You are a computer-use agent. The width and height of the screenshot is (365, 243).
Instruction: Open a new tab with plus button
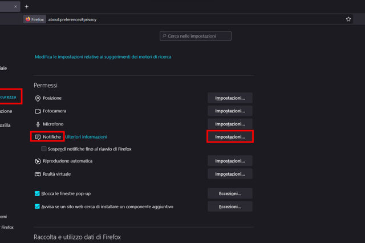coord(27,6)
